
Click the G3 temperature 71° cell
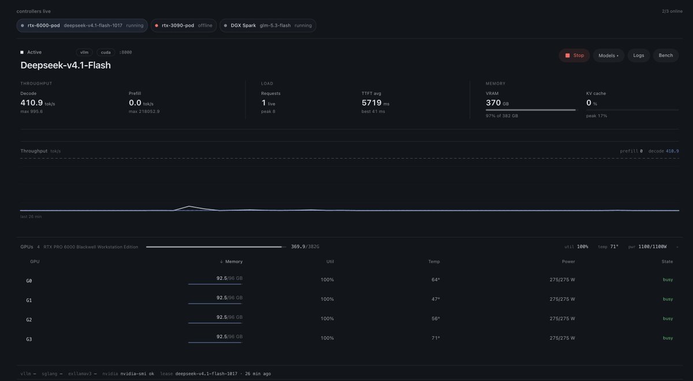click(x=435, y=338)
